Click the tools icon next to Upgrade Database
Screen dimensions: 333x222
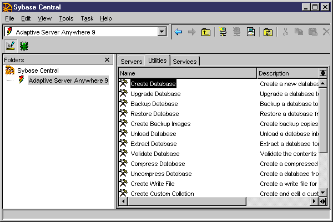[x=123, y=93]
